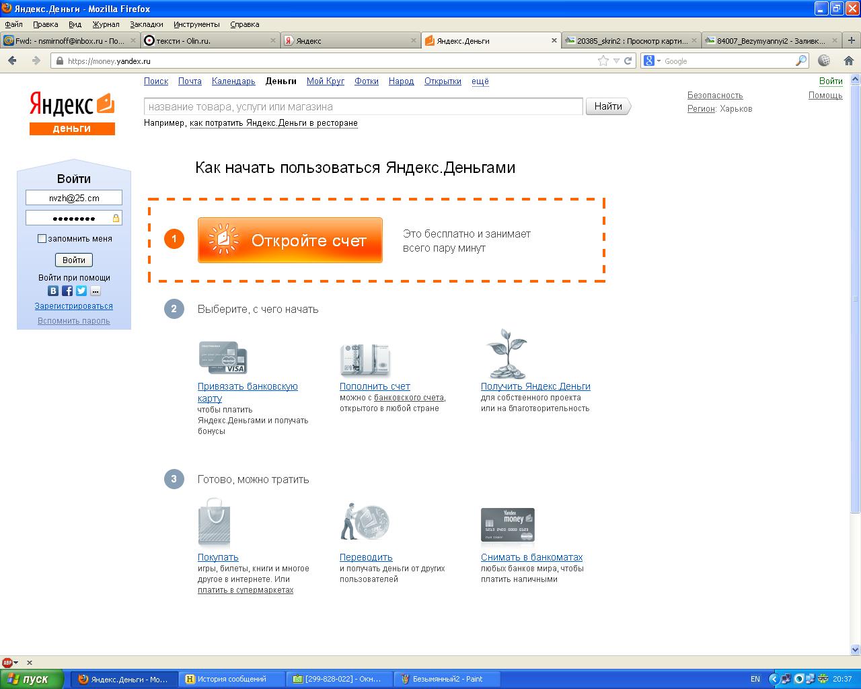This screenshot has width=861, height=689.
Task: Click the Adblock Plus icon
Action: click(x=7, y=663)
